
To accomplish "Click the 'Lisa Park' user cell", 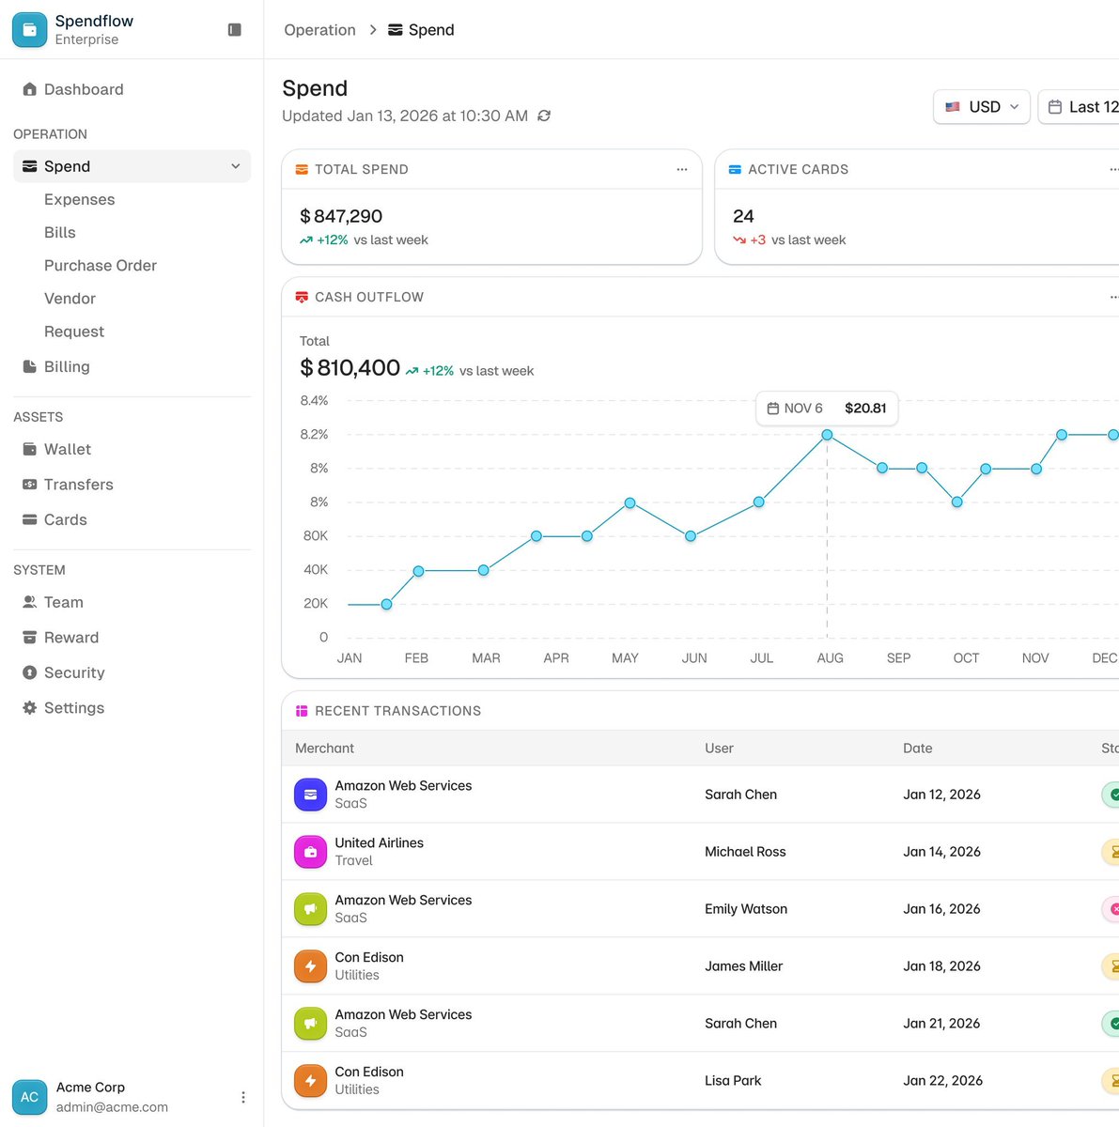I will 733,1081.
